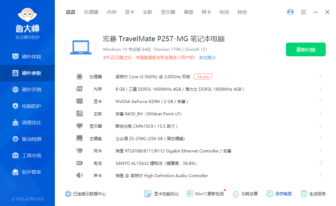Open 工具市场 tool market

27,156
